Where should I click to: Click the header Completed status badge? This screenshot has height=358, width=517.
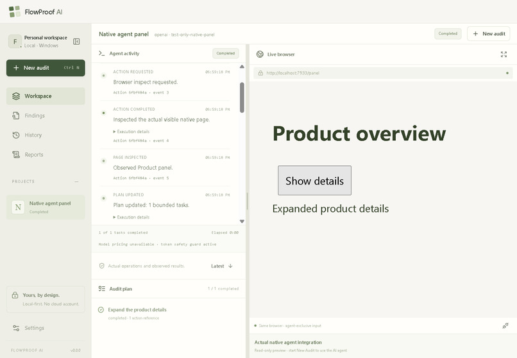448,33
